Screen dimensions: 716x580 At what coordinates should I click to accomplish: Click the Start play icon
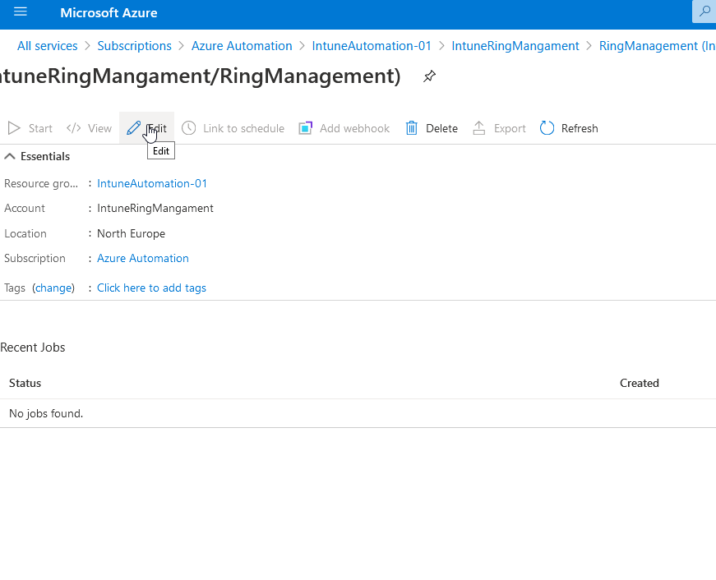[x=14, y=128]
